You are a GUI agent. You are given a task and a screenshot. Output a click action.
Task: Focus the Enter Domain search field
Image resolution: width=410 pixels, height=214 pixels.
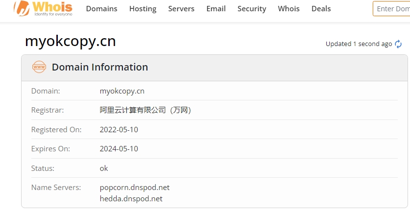[392, 9]
